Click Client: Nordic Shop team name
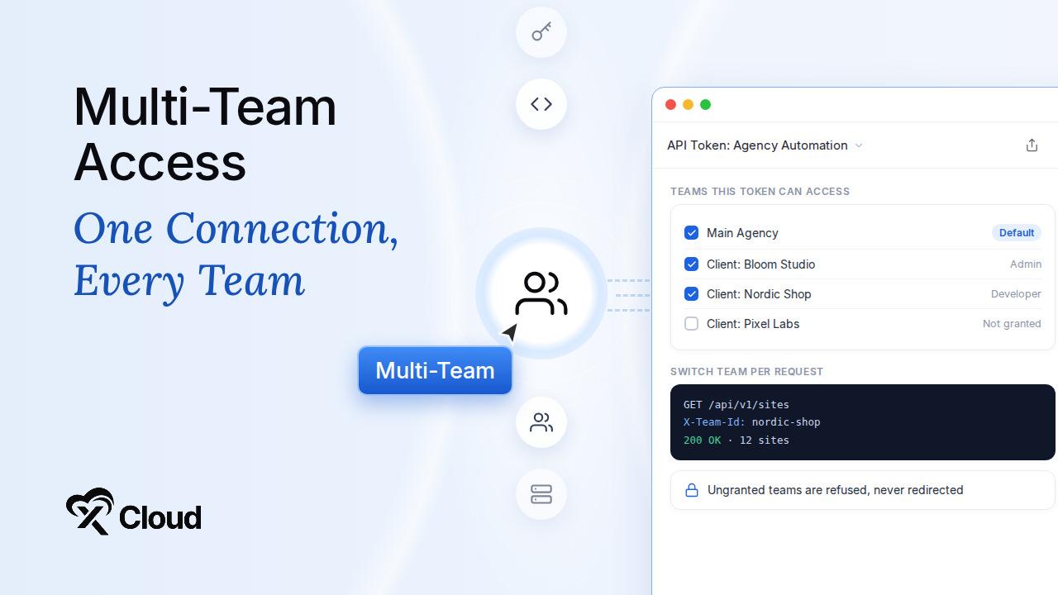This screenshot has height=595, width=1058. coord(759,294)
